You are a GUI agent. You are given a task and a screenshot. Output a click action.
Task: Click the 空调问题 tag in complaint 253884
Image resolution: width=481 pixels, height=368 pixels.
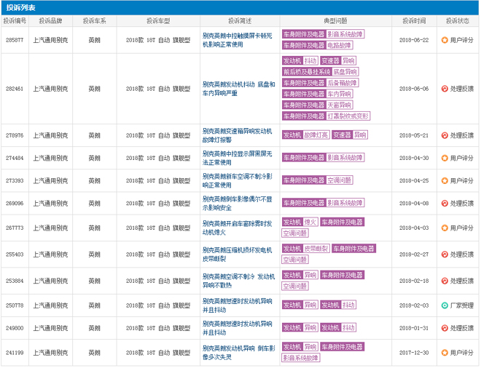click(295, 286)
